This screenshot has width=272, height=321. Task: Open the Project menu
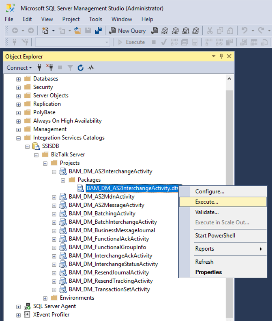(71, 19)
